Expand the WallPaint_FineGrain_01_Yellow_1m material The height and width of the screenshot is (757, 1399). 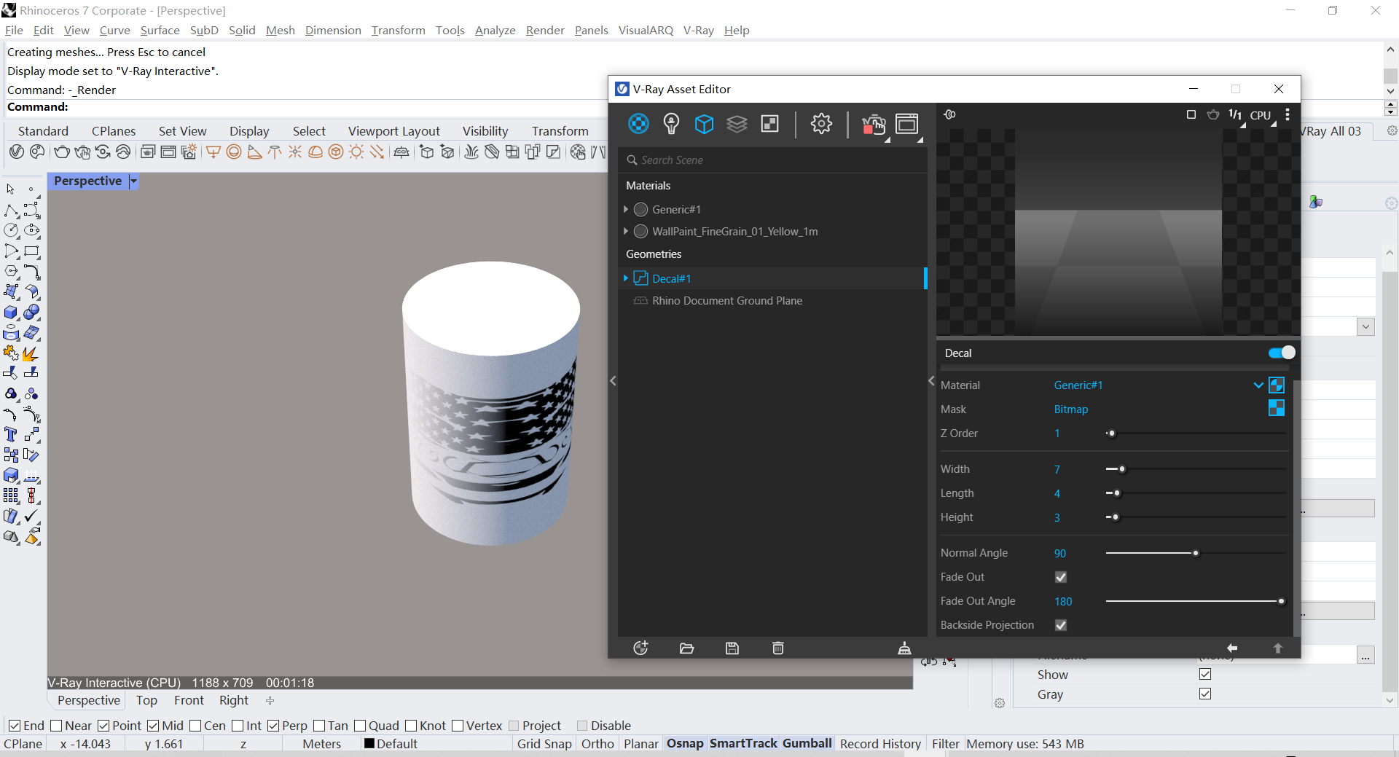click(626, 231)
